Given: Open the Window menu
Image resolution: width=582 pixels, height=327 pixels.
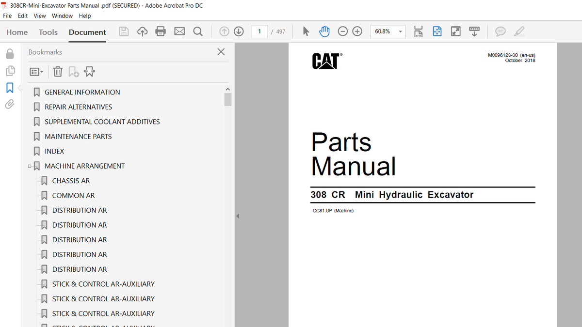Looking at the screenshot, I should 62,16.
